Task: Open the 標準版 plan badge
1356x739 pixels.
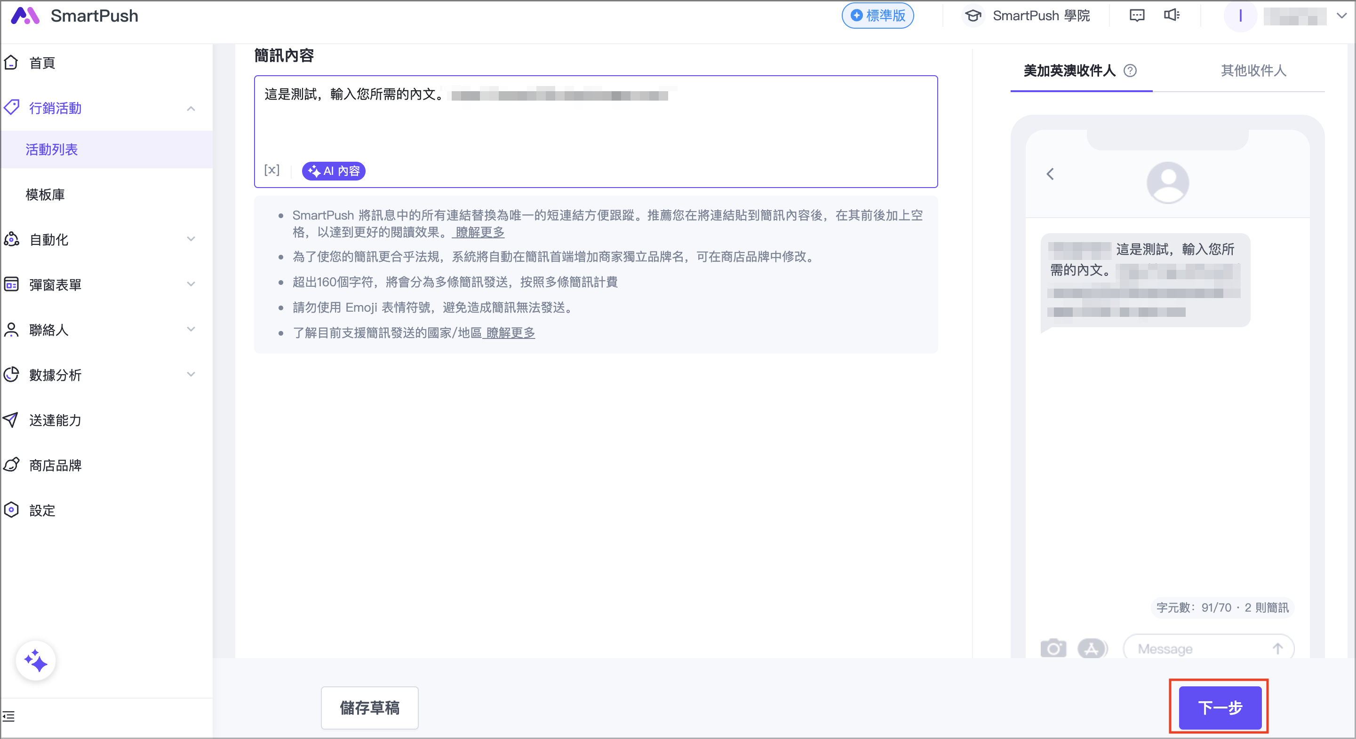Action: (x=878, y=16)
